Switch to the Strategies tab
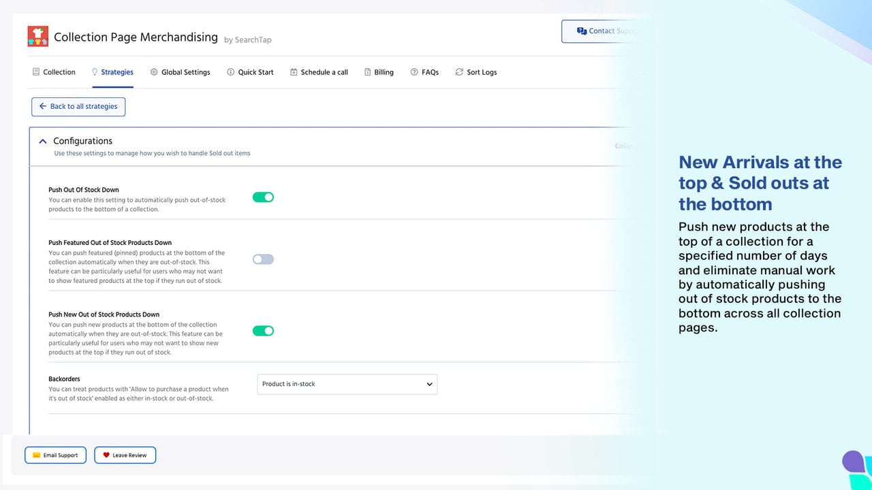872x490 pixels. (112, 72)
